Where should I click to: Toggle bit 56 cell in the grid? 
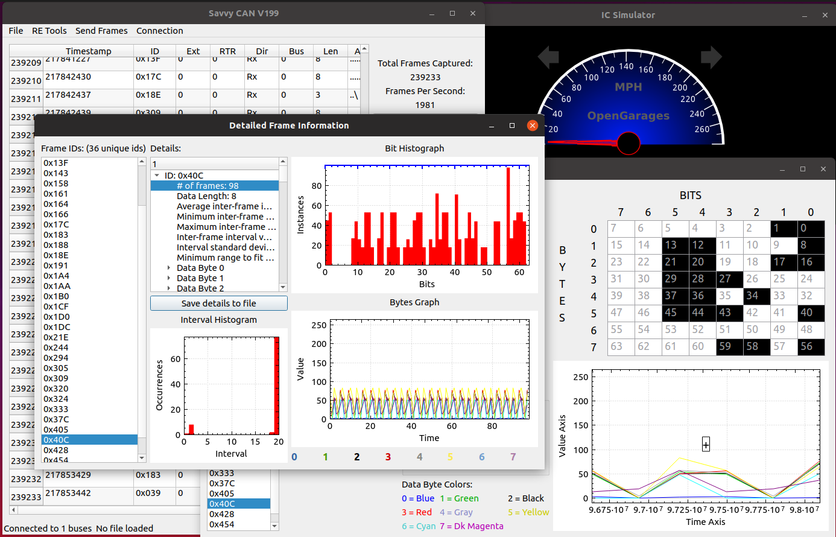[x=811, y=346]
